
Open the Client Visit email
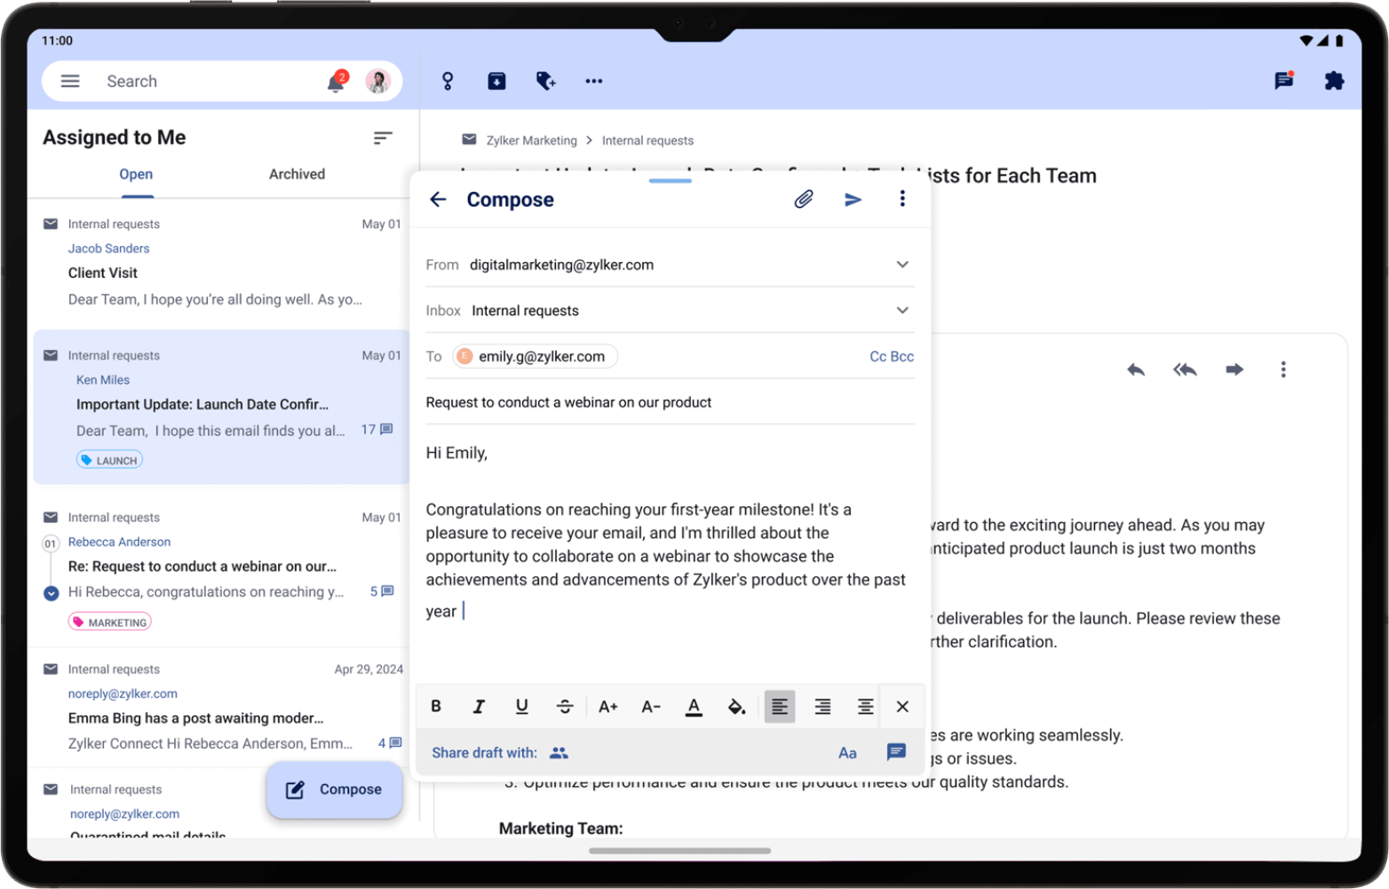pos(222,263)
